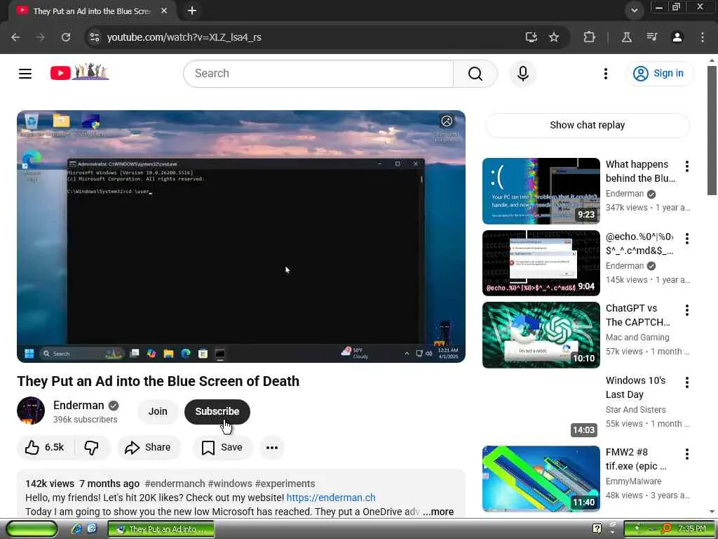Open the Chrome profile avatar icon
Screen dimensions: 718x539
coord(677,37)
